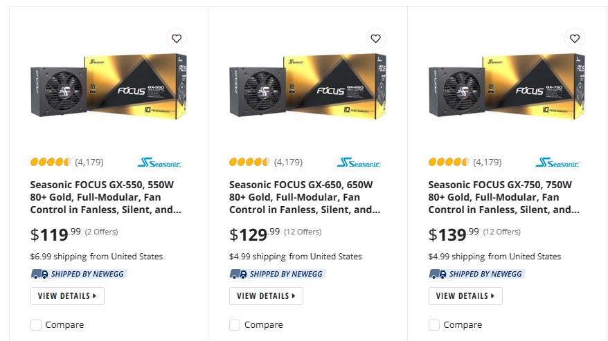This screenshot has width=608, height=341.
Task: Open Seasonic FOCUS GX-550 title link
Action: coord(105,197)
